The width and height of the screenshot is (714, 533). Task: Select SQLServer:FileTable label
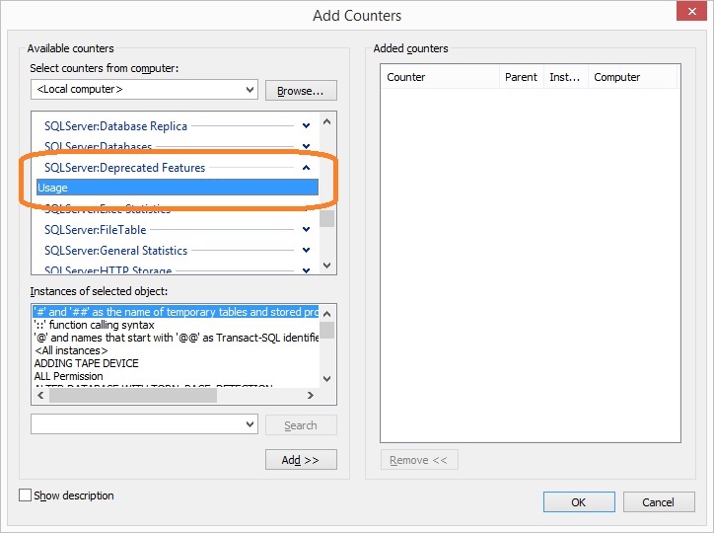tap(96, 230)
